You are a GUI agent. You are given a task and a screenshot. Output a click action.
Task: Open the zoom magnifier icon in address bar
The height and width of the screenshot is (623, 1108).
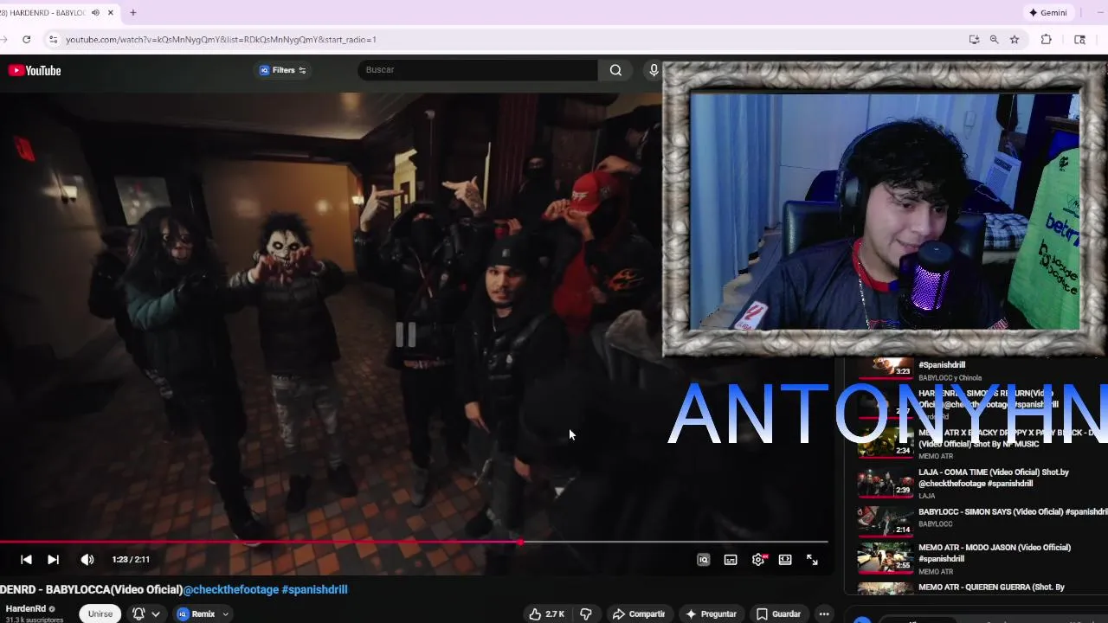(x=994, y=40)
